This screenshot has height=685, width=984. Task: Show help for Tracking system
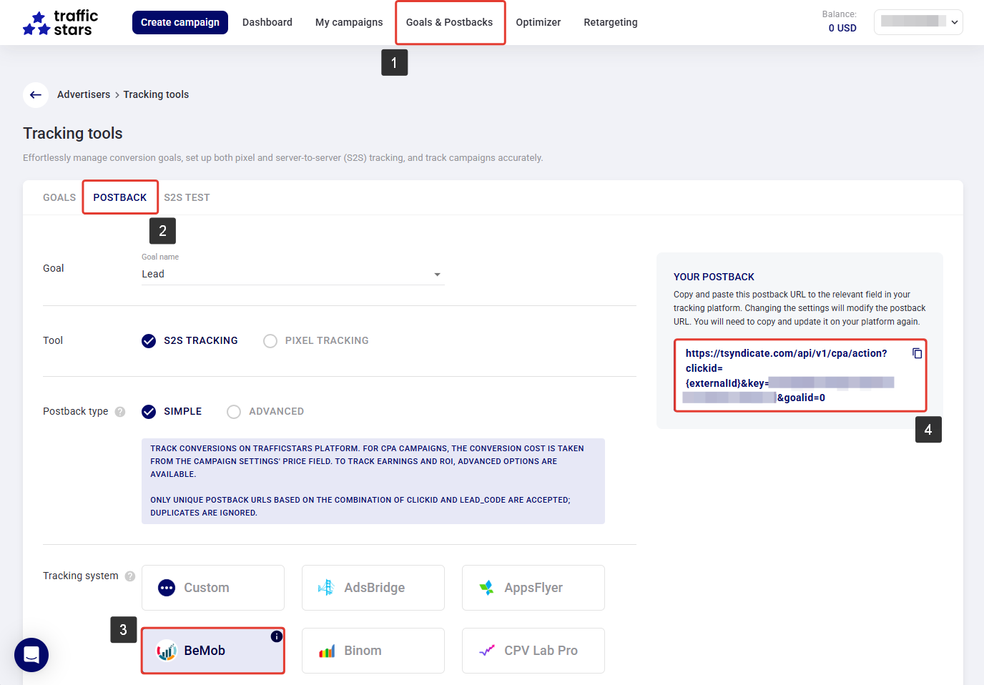pos(130,576)
